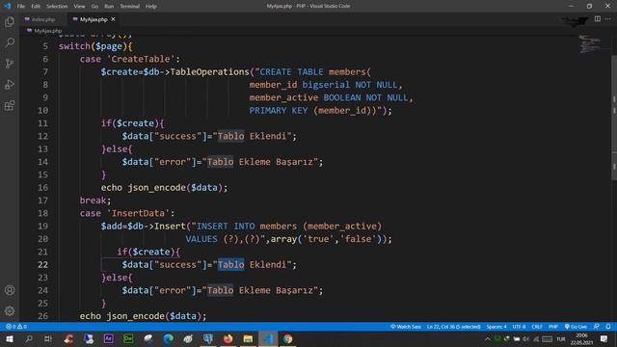Open the Windows Start menu
This screenshot has height=347, width=617.
pyautogui.click(x=9, y=338)
